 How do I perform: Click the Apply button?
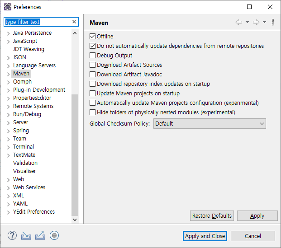point(257,215)
